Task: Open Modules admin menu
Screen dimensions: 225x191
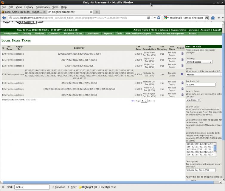Action: click(x=40, y=33)
